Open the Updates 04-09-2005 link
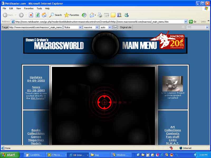 (x=36, y=79)
